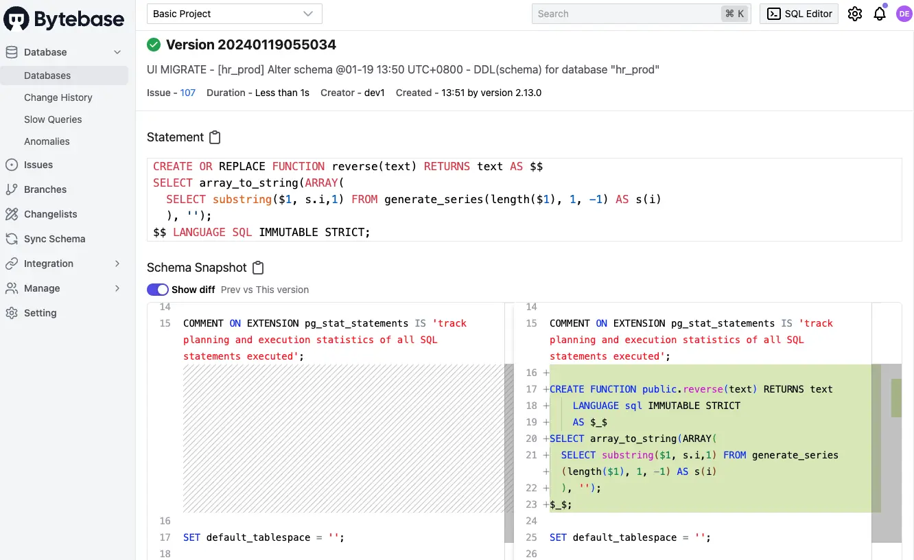The image size is (914, 560).
Task: Open settings gear icon in top bar
Action: [854, 14]
